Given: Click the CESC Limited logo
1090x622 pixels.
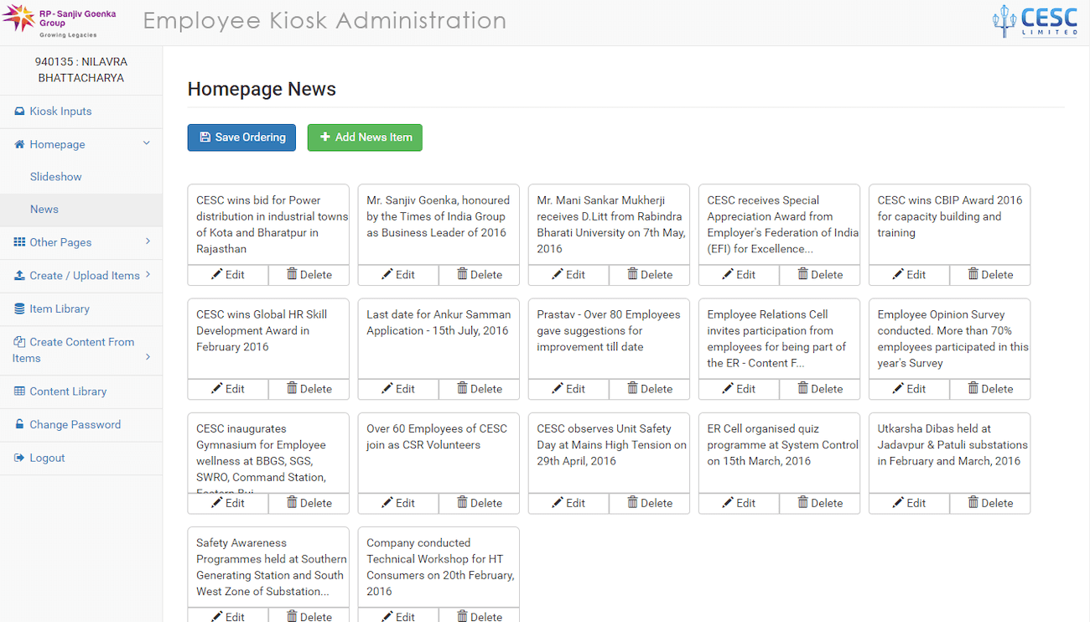Looking at the screenshot, I should pos(1035,22).
